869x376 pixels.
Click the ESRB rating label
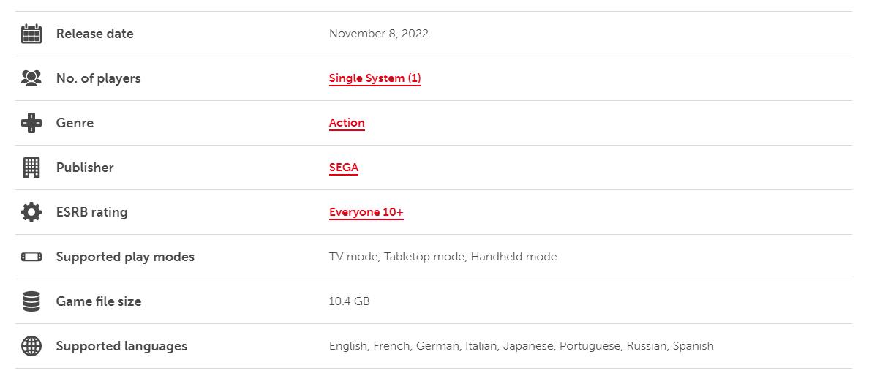(91, 212)
